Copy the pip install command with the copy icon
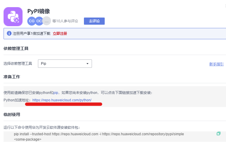 [219, 133]
